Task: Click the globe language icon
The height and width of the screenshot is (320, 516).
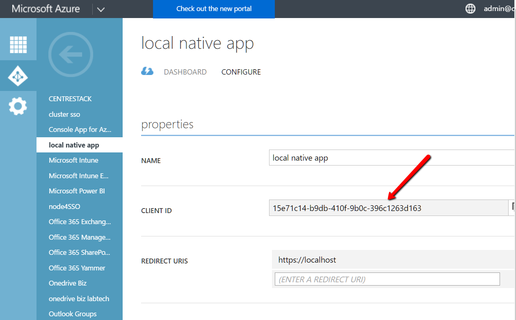Action: [470, 9]
